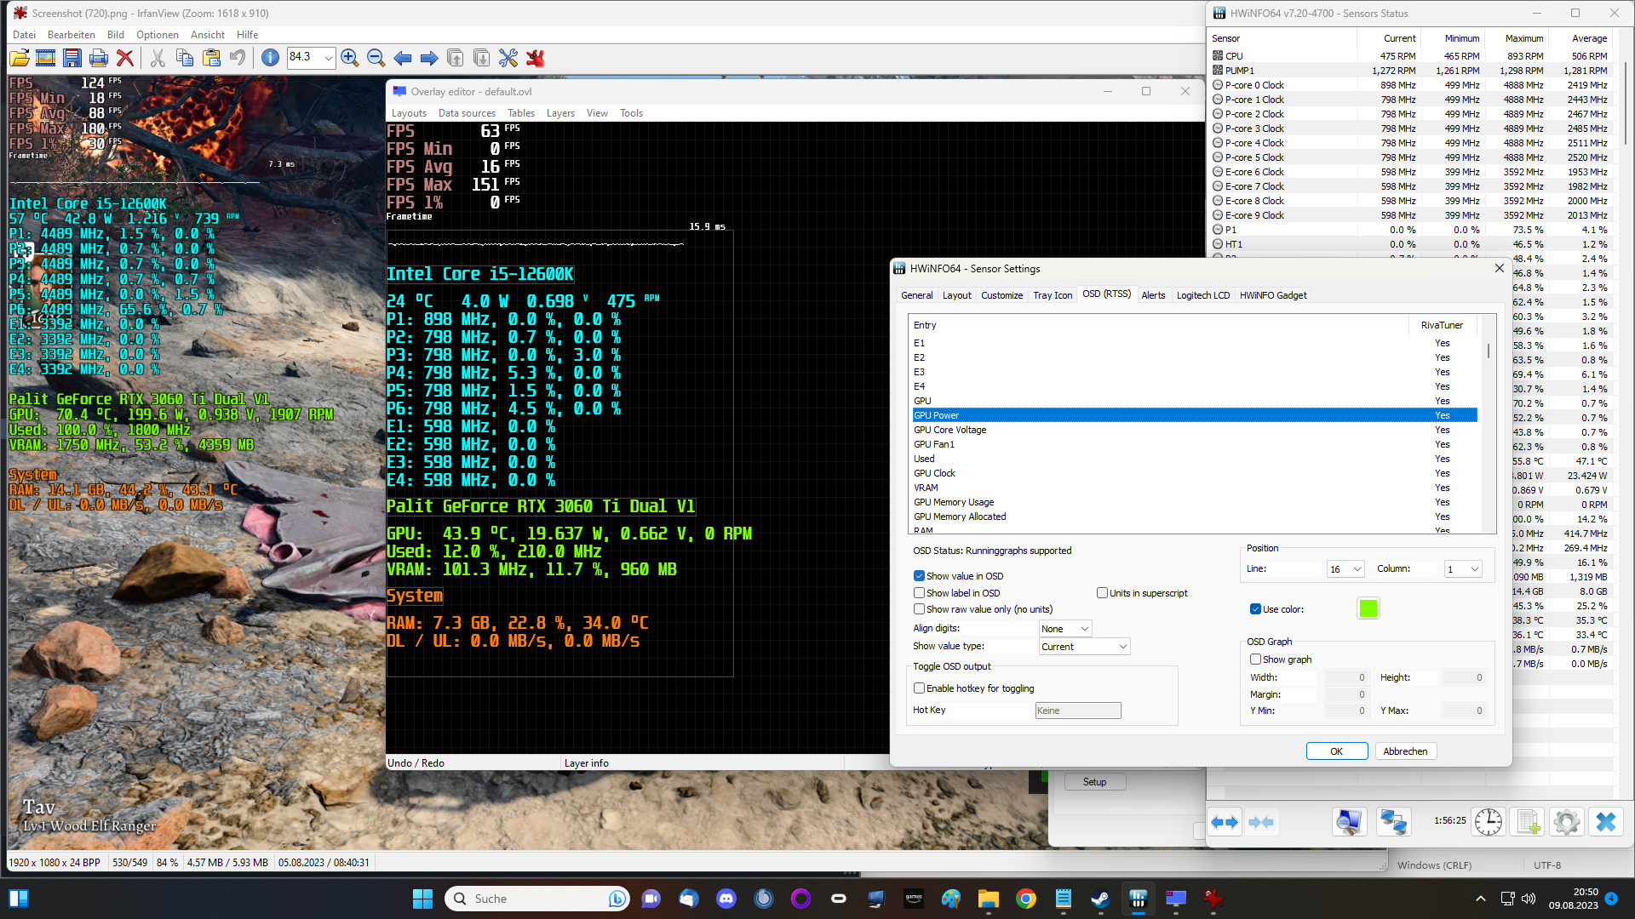Click the IrfanView save (floppy disk) icon
Image resolution: width=1635 pixels, height=919 pixels.
tap(72, 58)
